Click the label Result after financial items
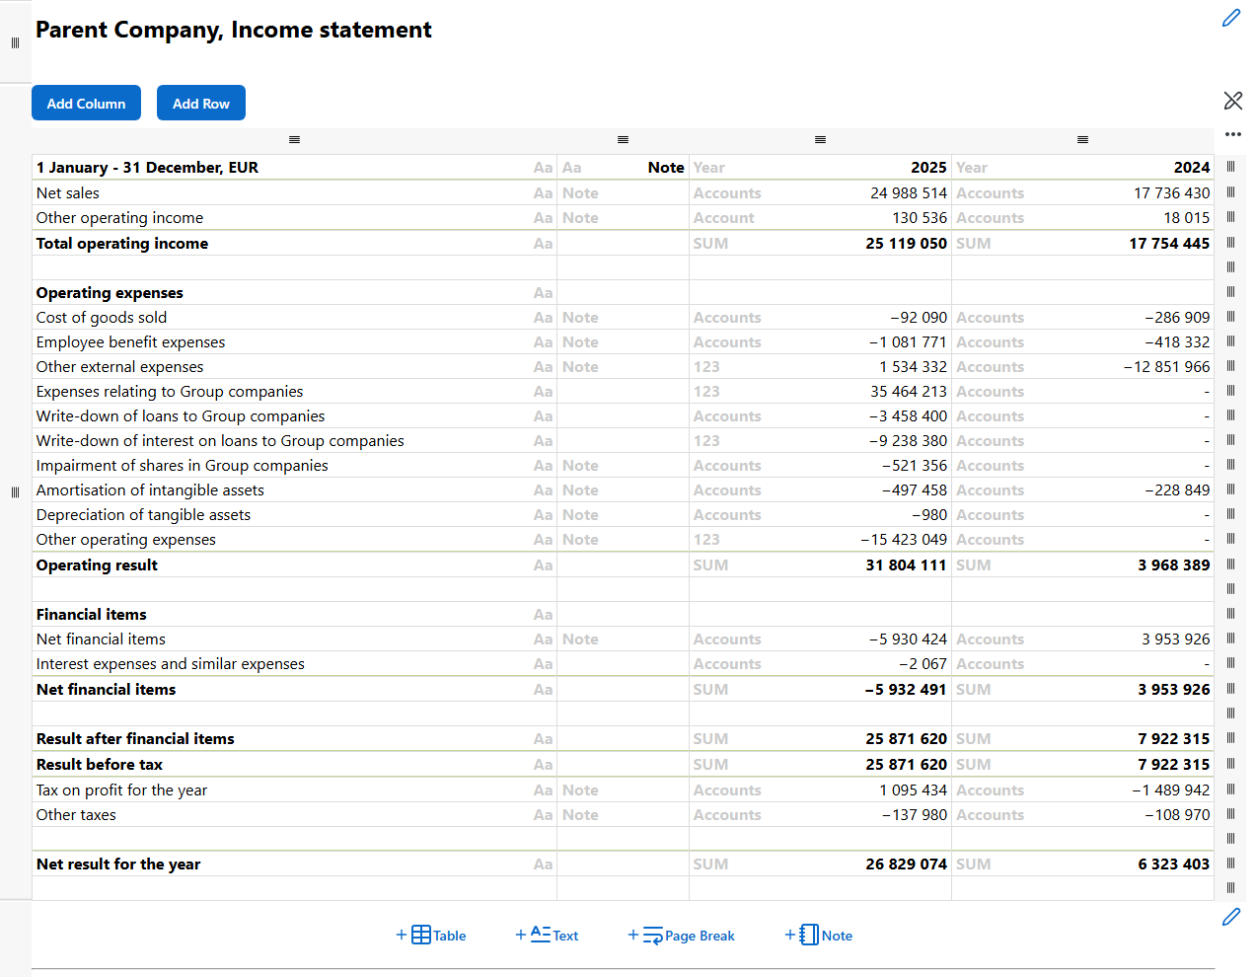 [135, 739]
